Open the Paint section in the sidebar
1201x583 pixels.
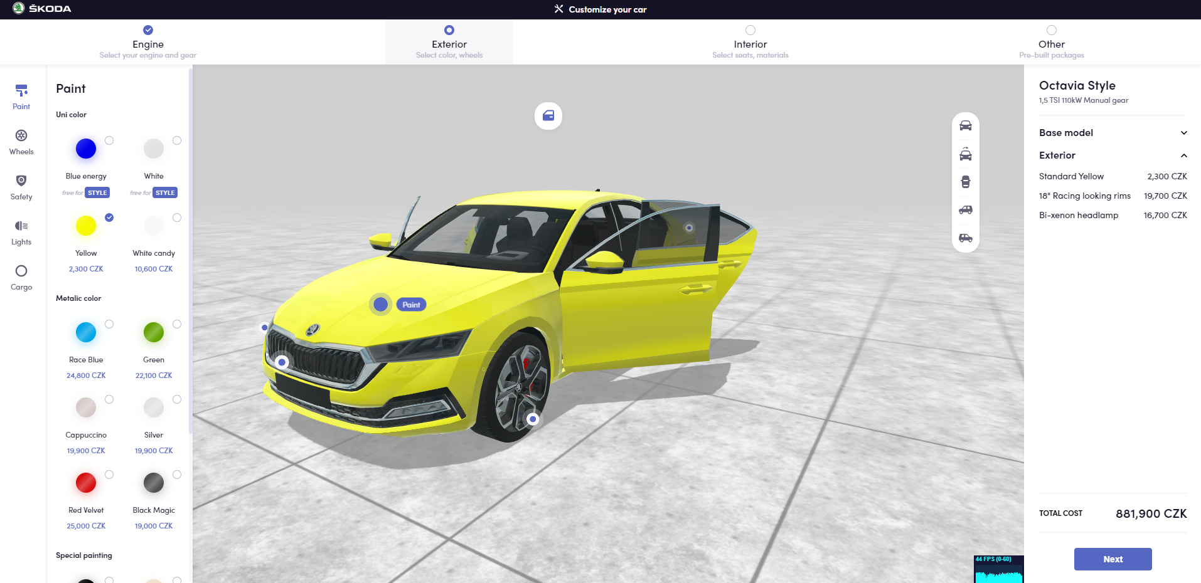point(21,97)
